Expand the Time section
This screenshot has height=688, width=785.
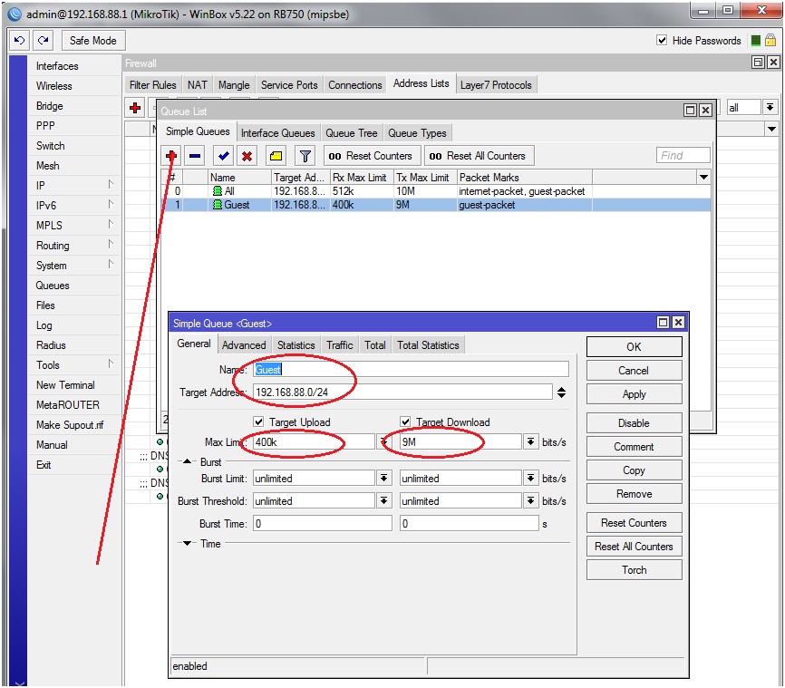[188, 544]
